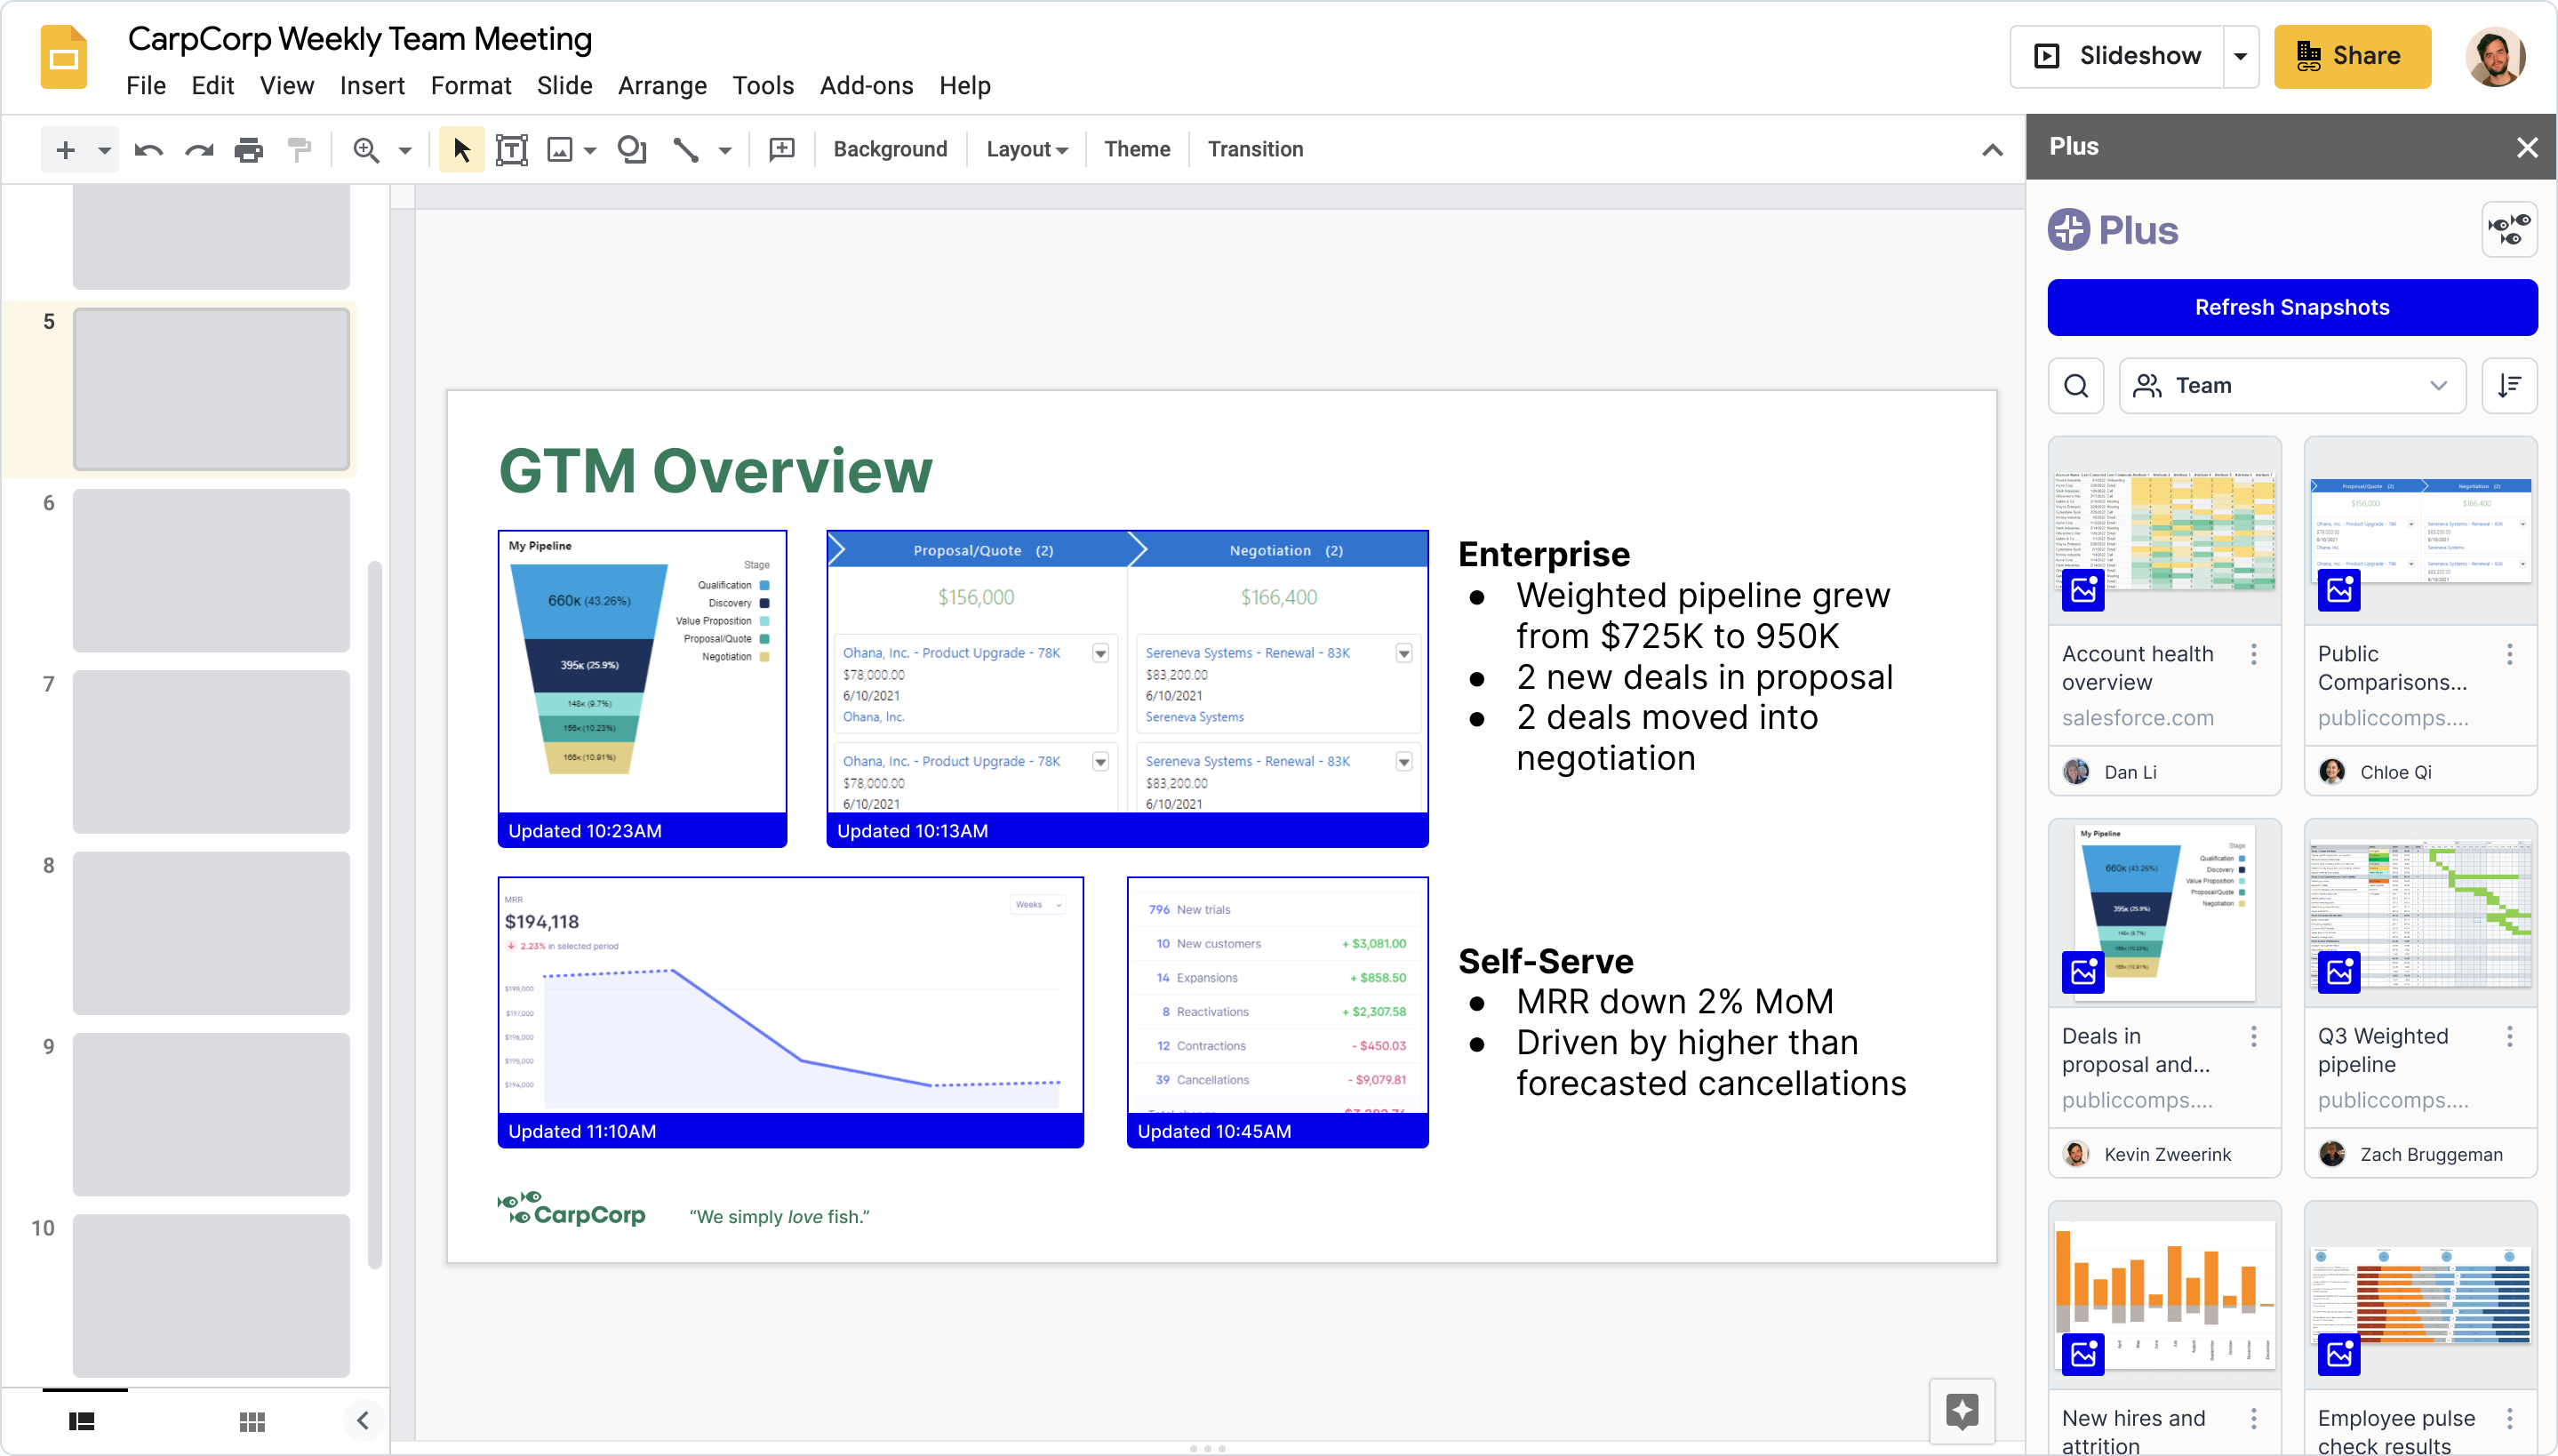Click the Transition button
The width and height of the screenshot is (2558, 1456).
point(1254,150)
